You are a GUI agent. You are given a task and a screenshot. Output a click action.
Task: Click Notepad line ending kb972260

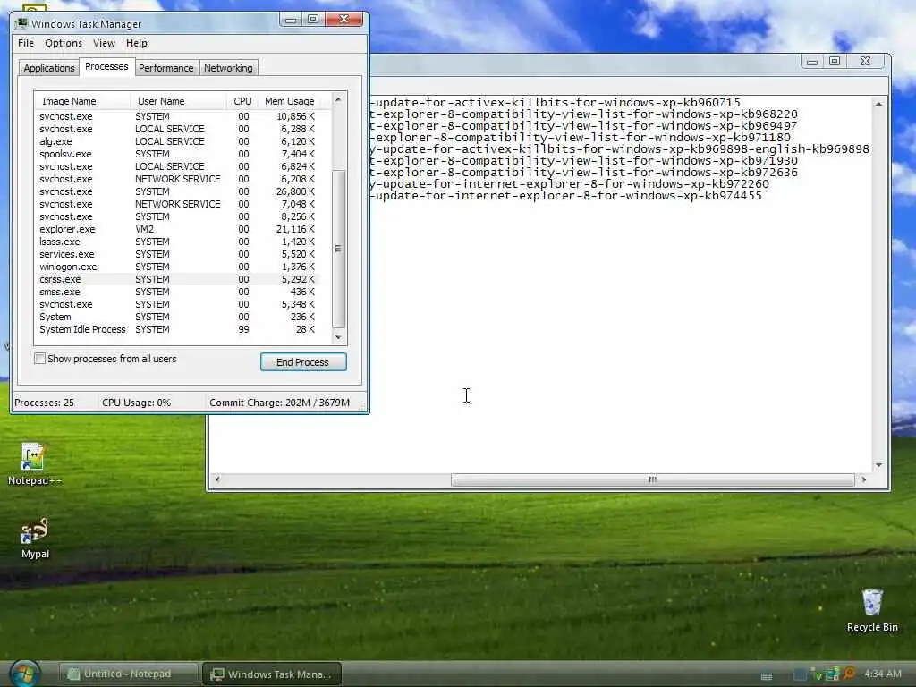570,184
